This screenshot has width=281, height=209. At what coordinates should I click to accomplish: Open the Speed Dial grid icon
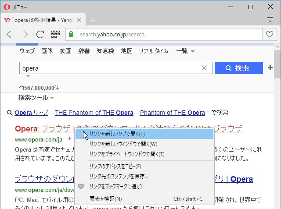pyautogui.click(x=55, y=34)
